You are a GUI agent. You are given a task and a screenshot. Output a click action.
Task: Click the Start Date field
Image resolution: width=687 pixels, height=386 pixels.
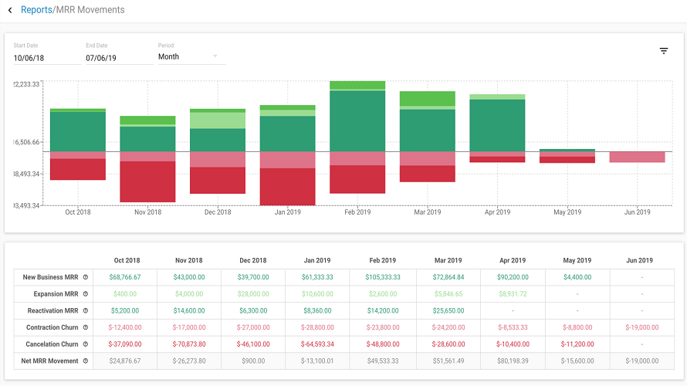[x=47, y=58]
